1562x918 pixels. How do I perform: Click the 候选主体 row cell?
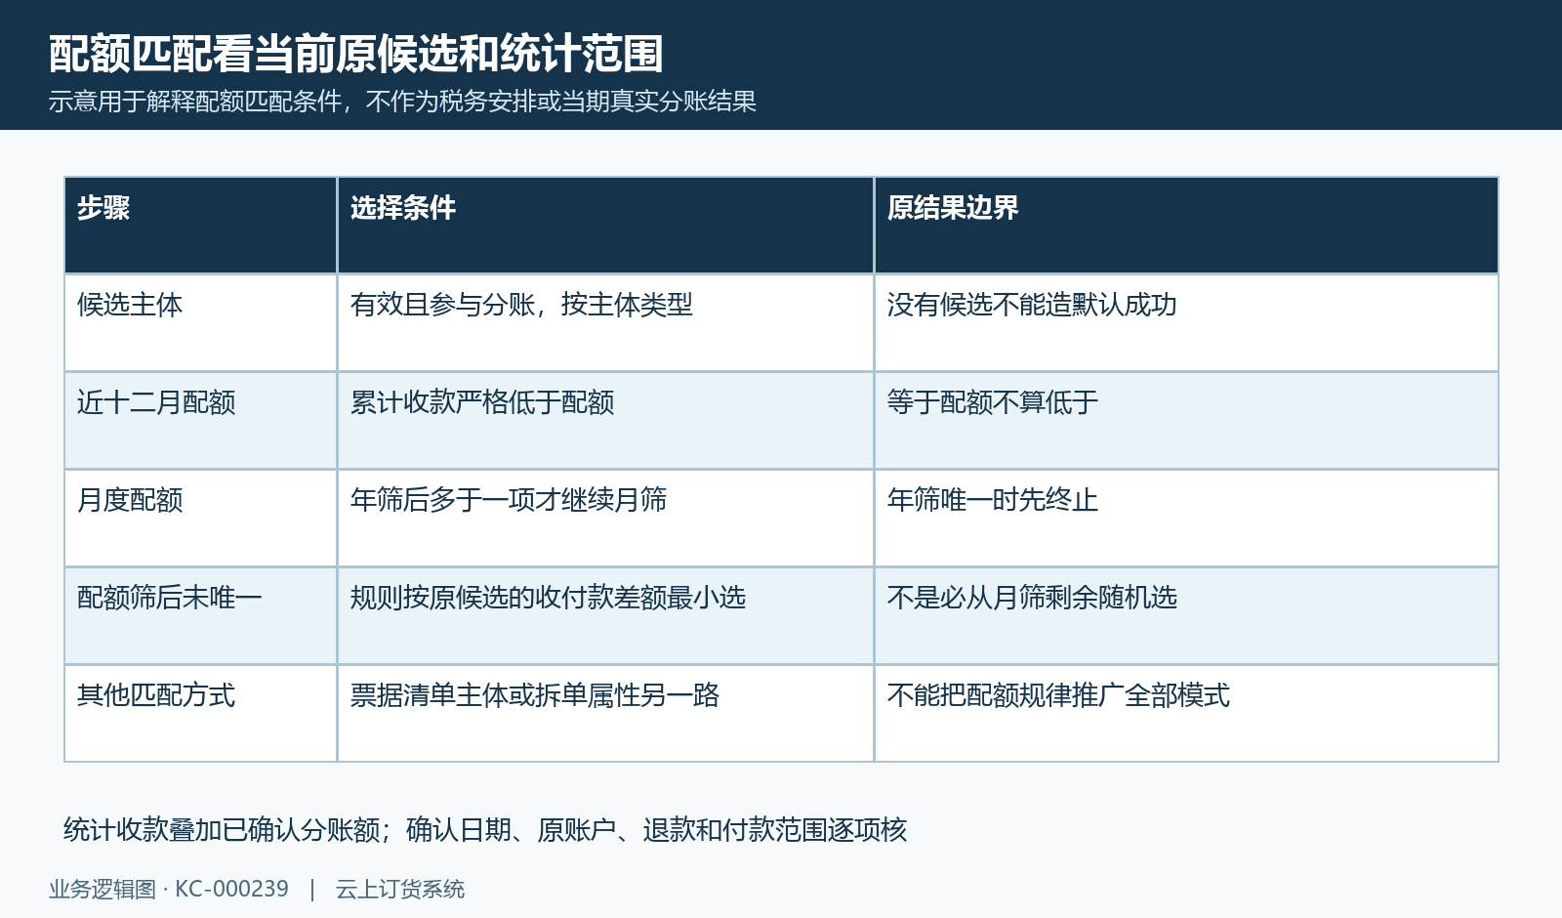click(x=200, y=322)
